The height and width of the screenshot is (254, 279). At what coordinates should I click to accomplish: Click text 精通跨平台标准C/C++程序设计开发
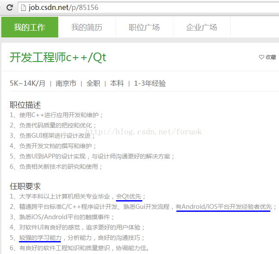point(68,207)
